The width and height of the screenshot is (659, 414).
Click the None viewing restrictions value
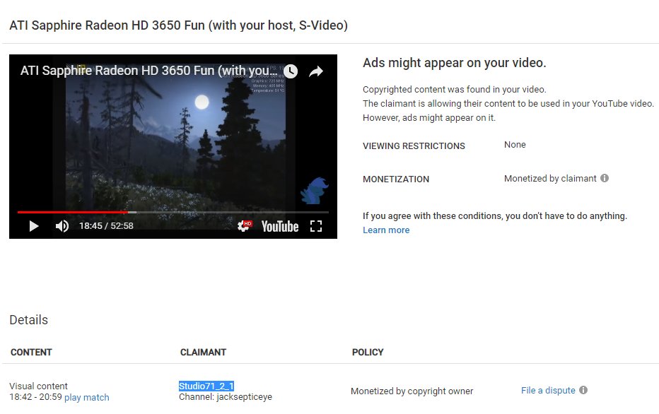[515, 145]
